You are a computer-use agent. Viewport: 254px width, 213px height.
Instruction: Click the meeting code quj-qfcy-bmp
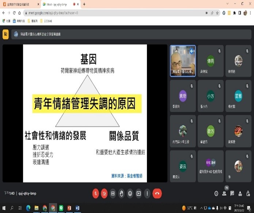(27, 193)
